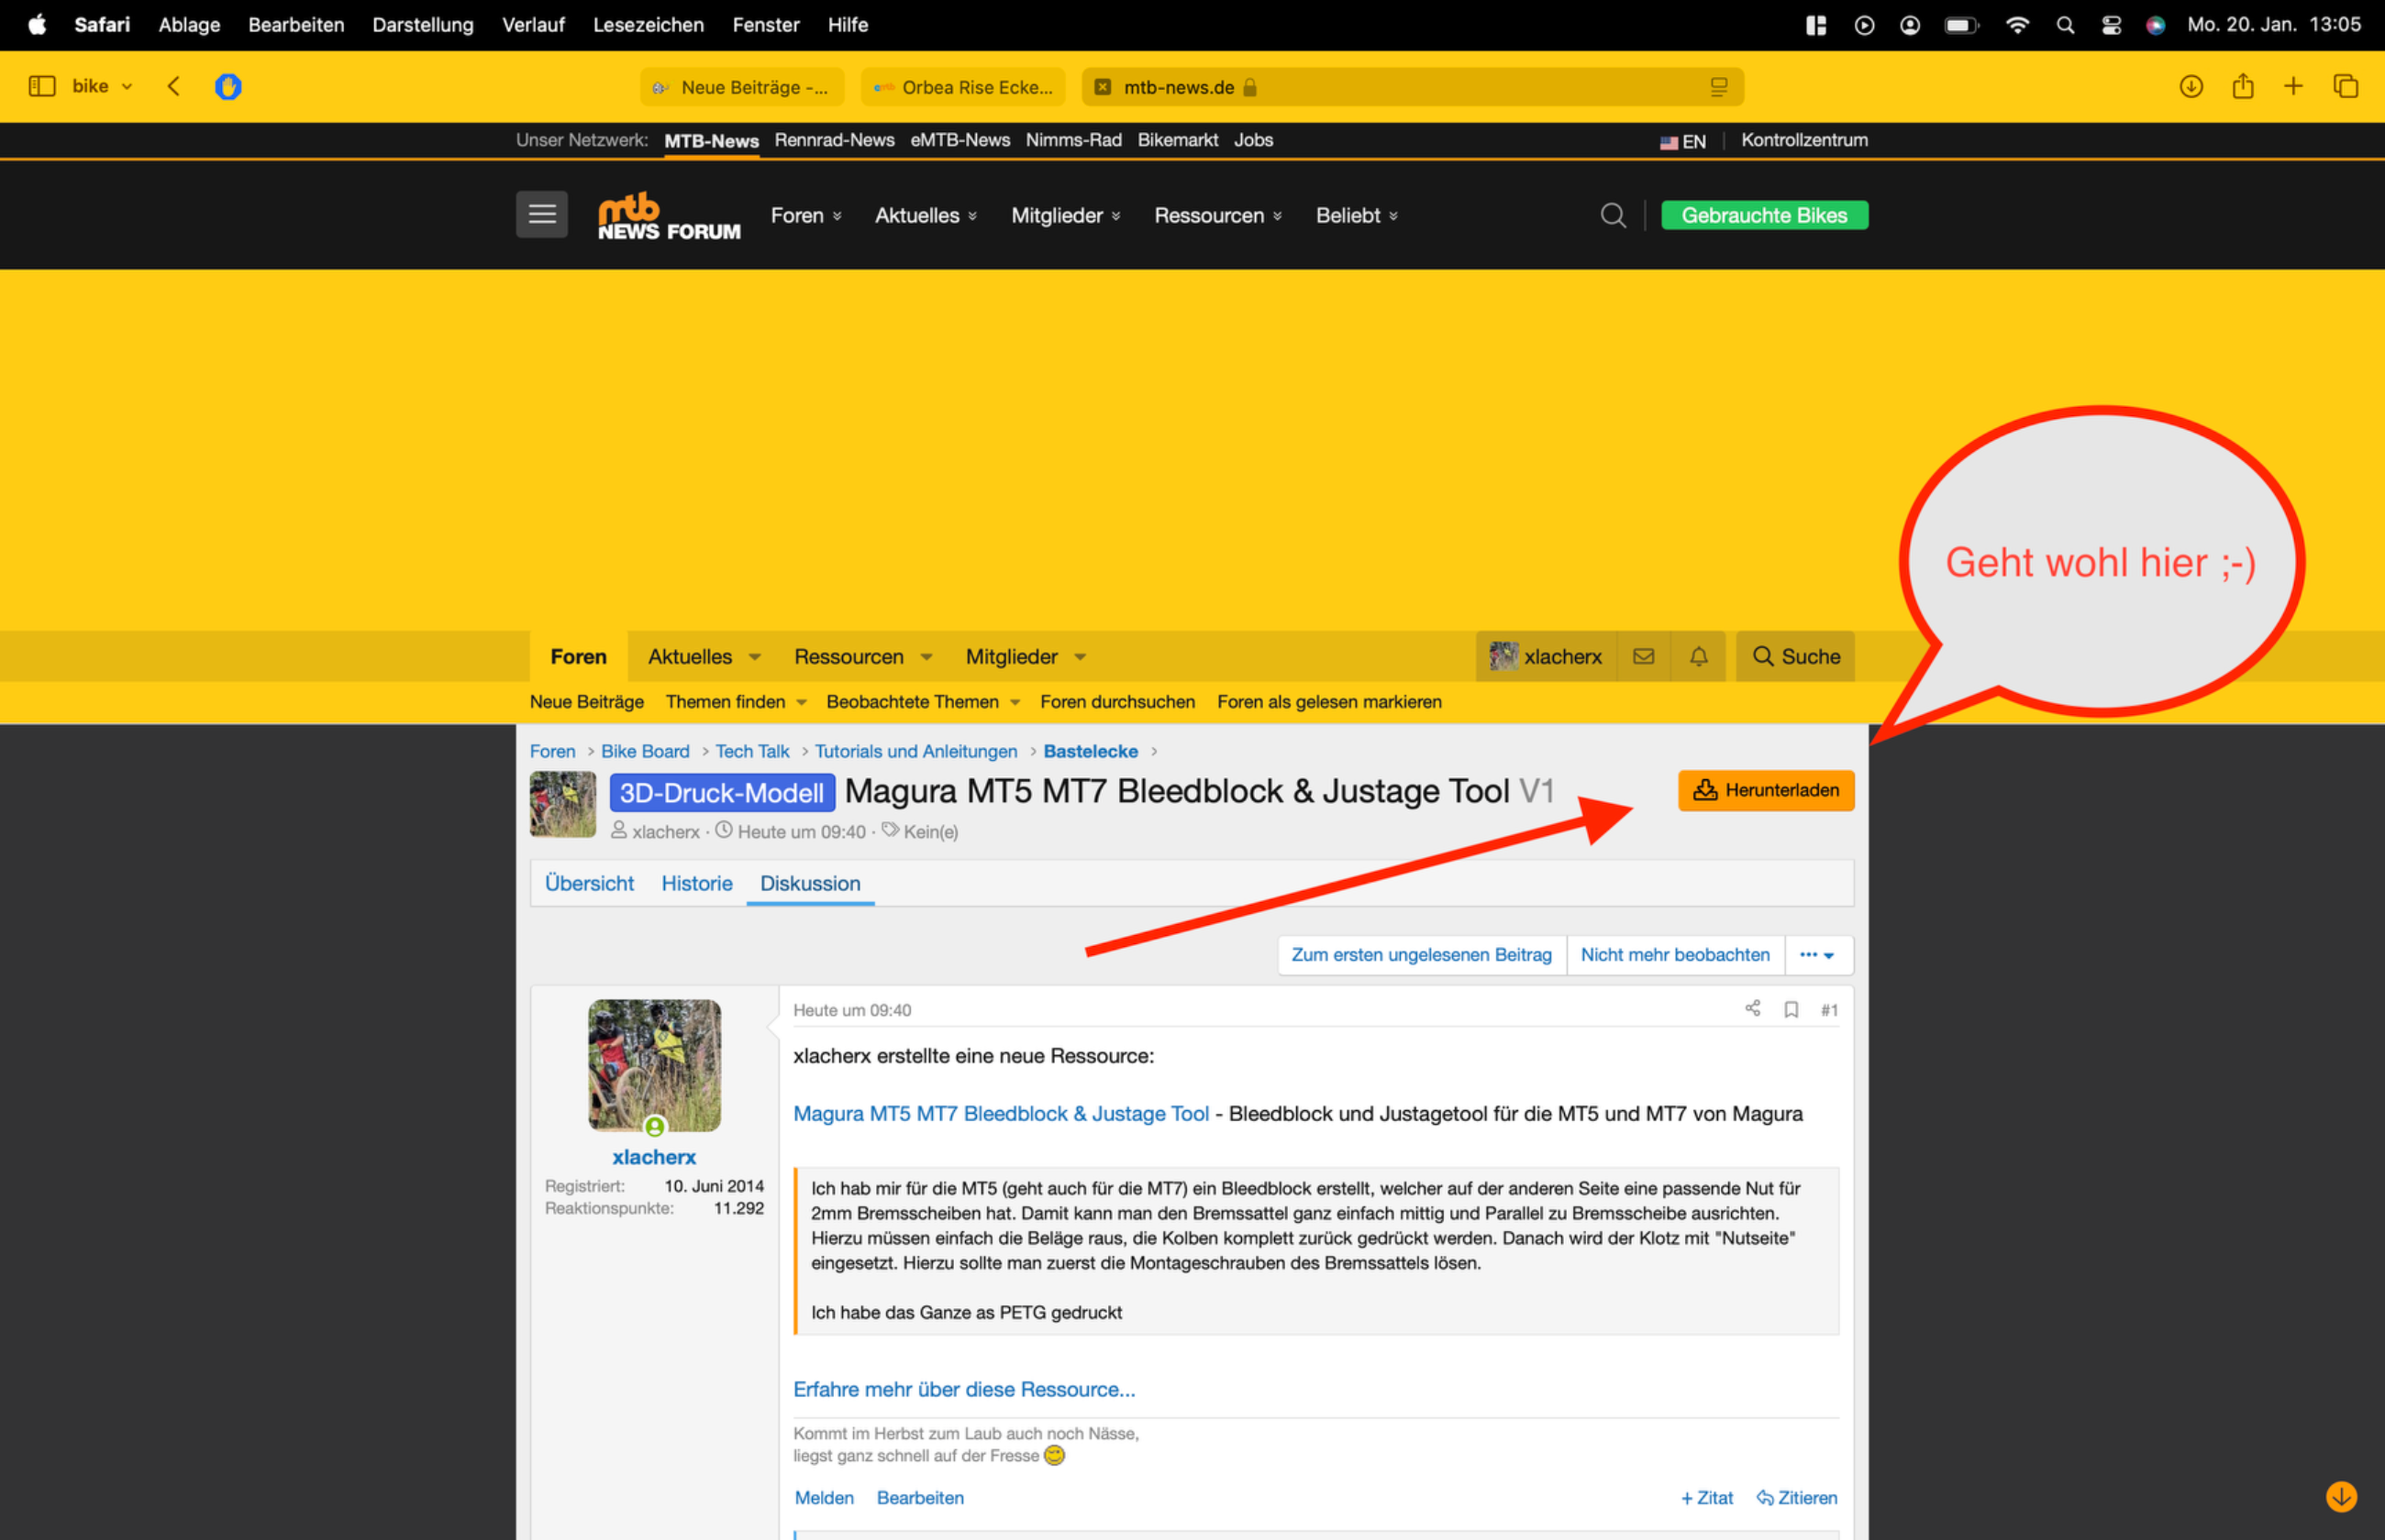The width and height of the screenshot is (2385, 1540).
Task: Click the share icon on post #1
Action: pyautogui.click(x=1753, y=1008)
